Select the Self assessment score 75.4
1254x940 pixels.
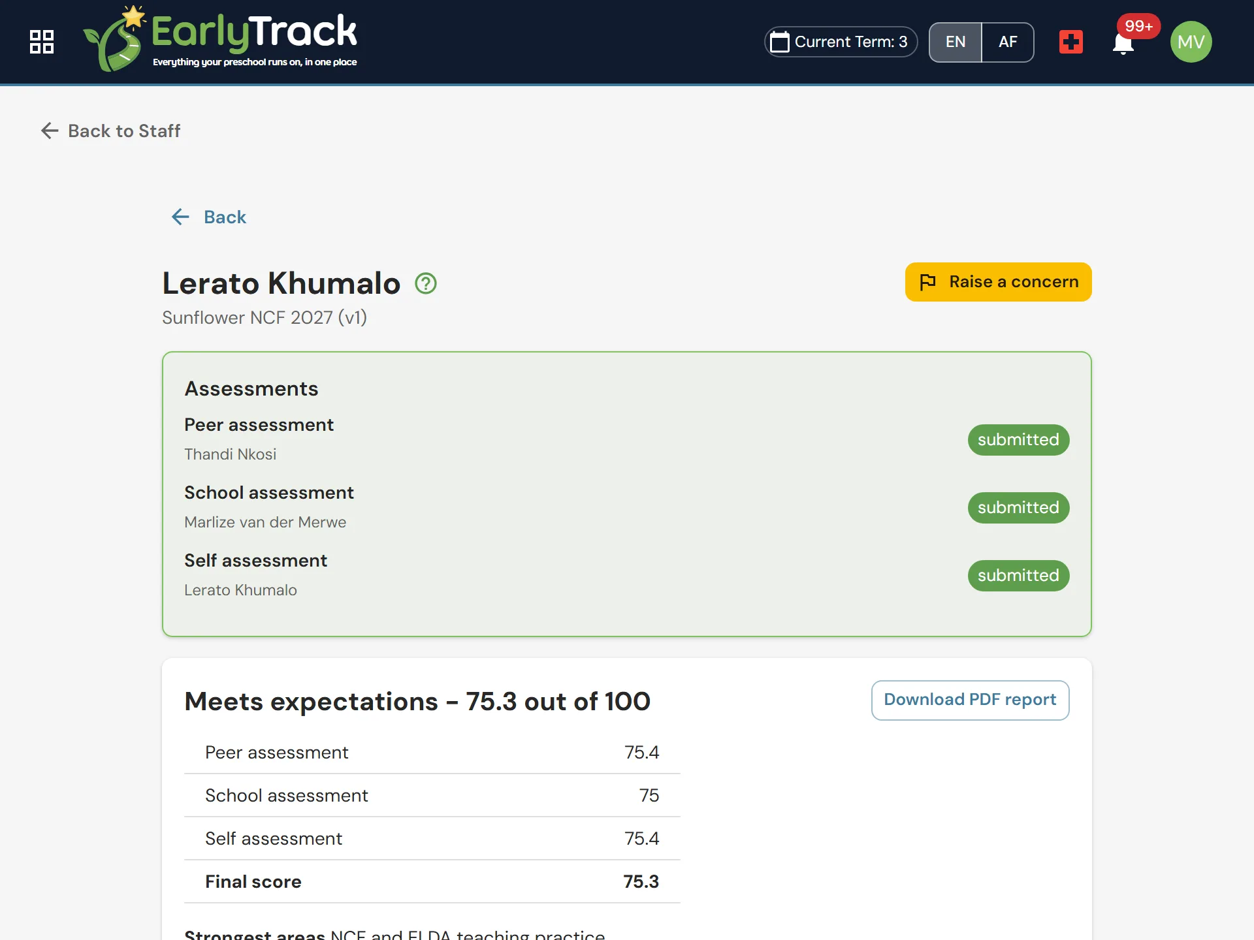pos(641,839)
